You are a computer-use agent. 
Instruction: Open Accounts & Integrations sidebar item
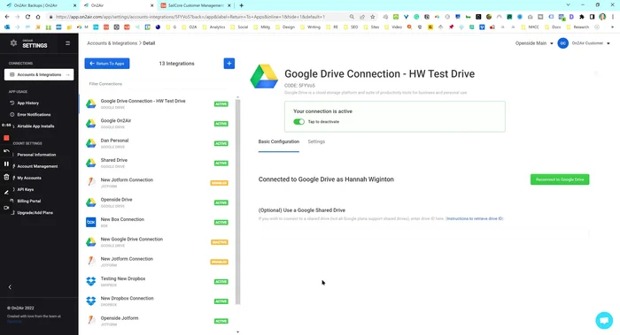point(39,74)
